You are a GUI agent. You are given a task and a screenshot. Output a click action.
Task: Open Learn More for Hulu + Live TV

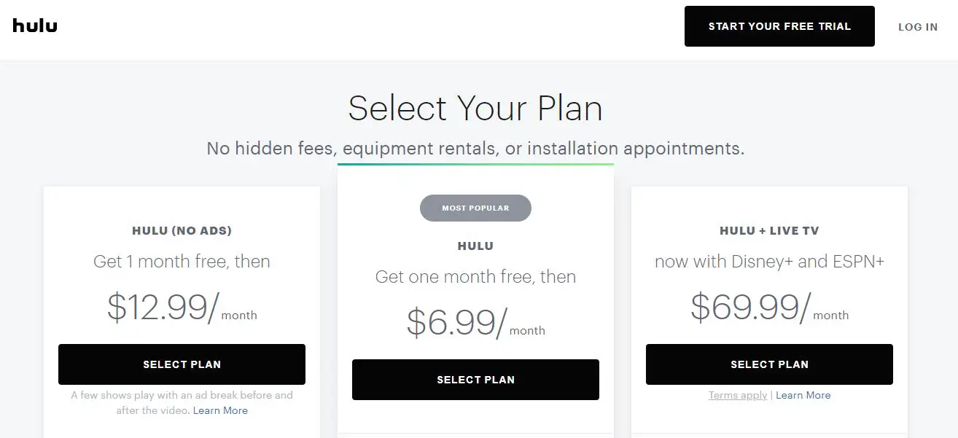(x=803, y=394)
